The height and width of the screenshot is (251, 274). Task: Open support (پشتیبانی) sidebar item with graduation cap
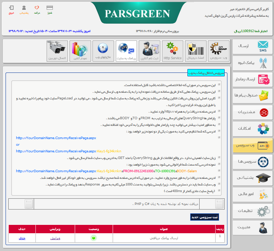click(253, 178)
